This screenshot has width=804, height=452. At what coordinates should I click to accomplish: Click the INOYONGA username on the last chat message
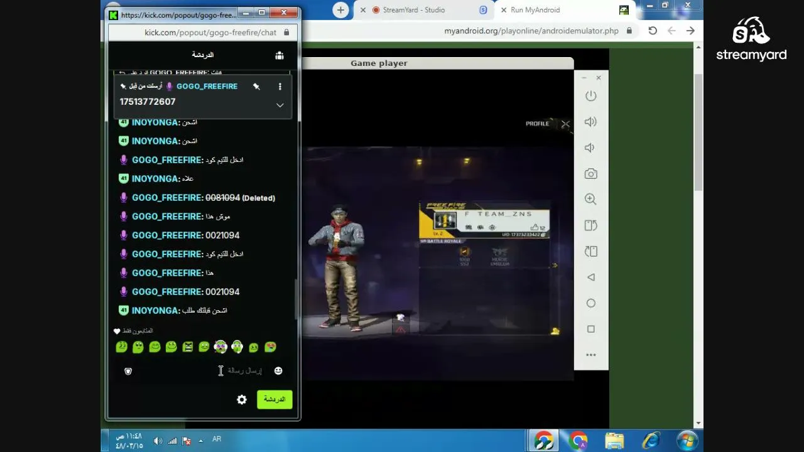tap(155, 311)
